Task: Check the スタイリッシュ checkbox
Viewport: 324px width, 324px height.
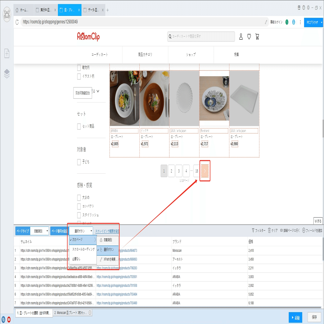Action: (79, 215)
